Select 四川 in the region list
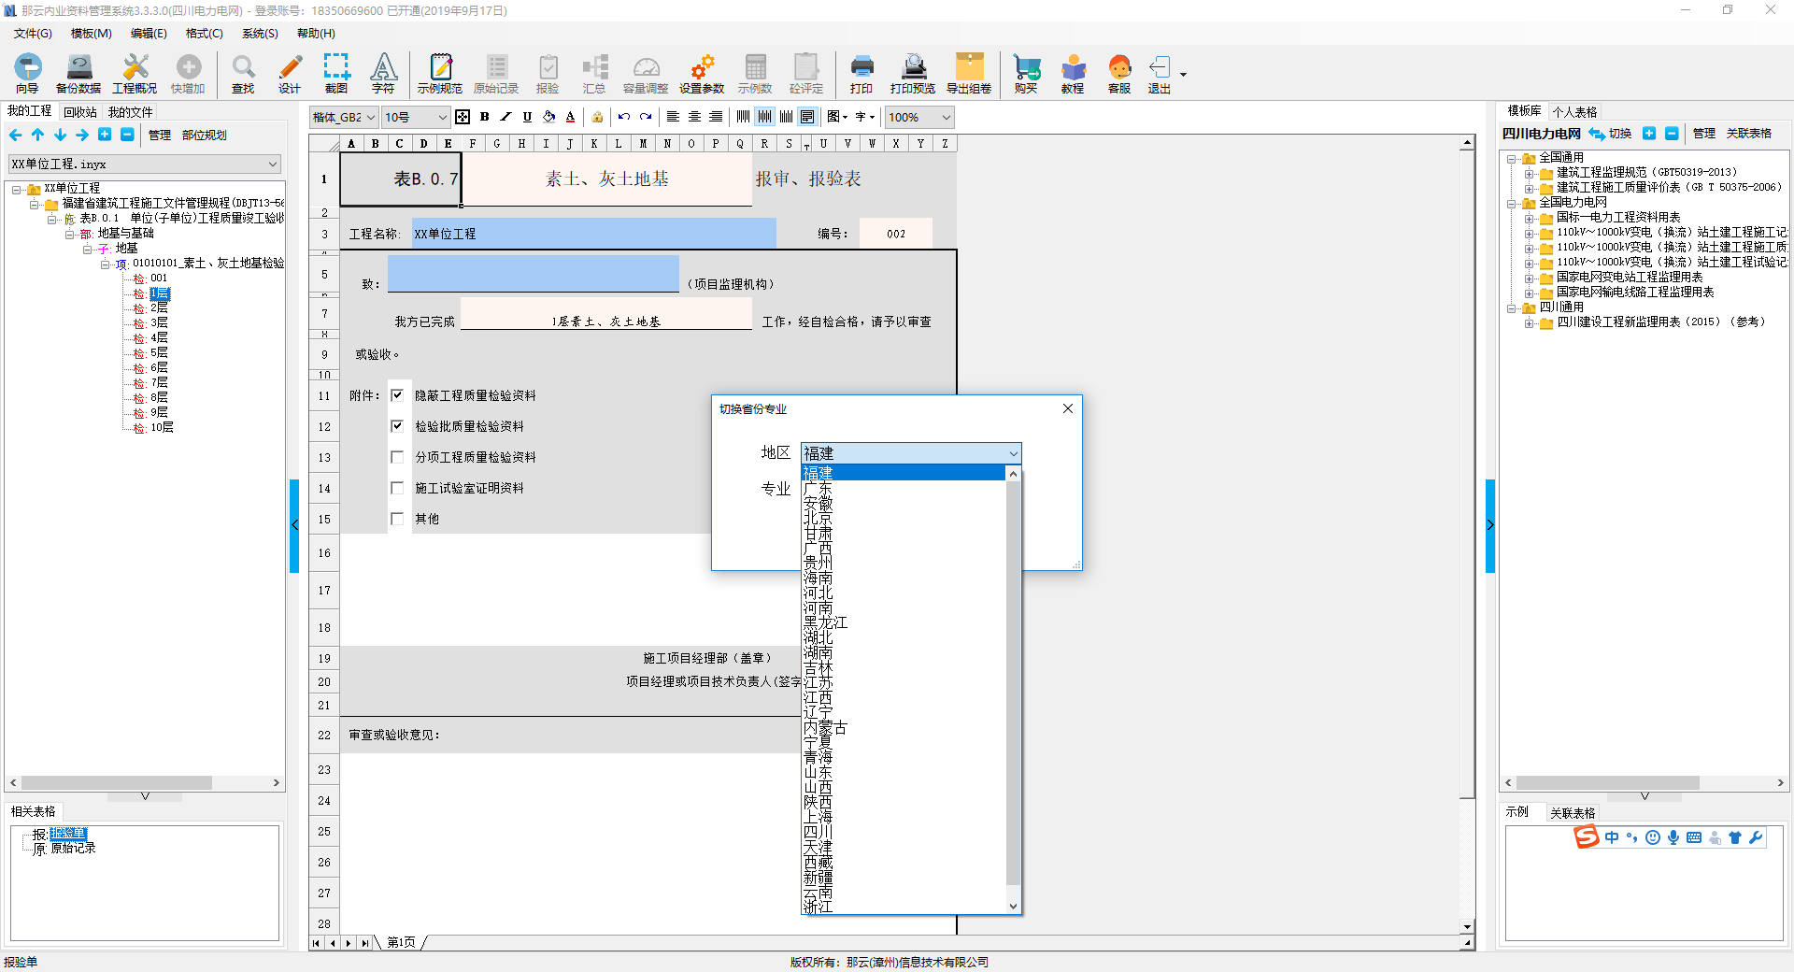 (904, 832)
